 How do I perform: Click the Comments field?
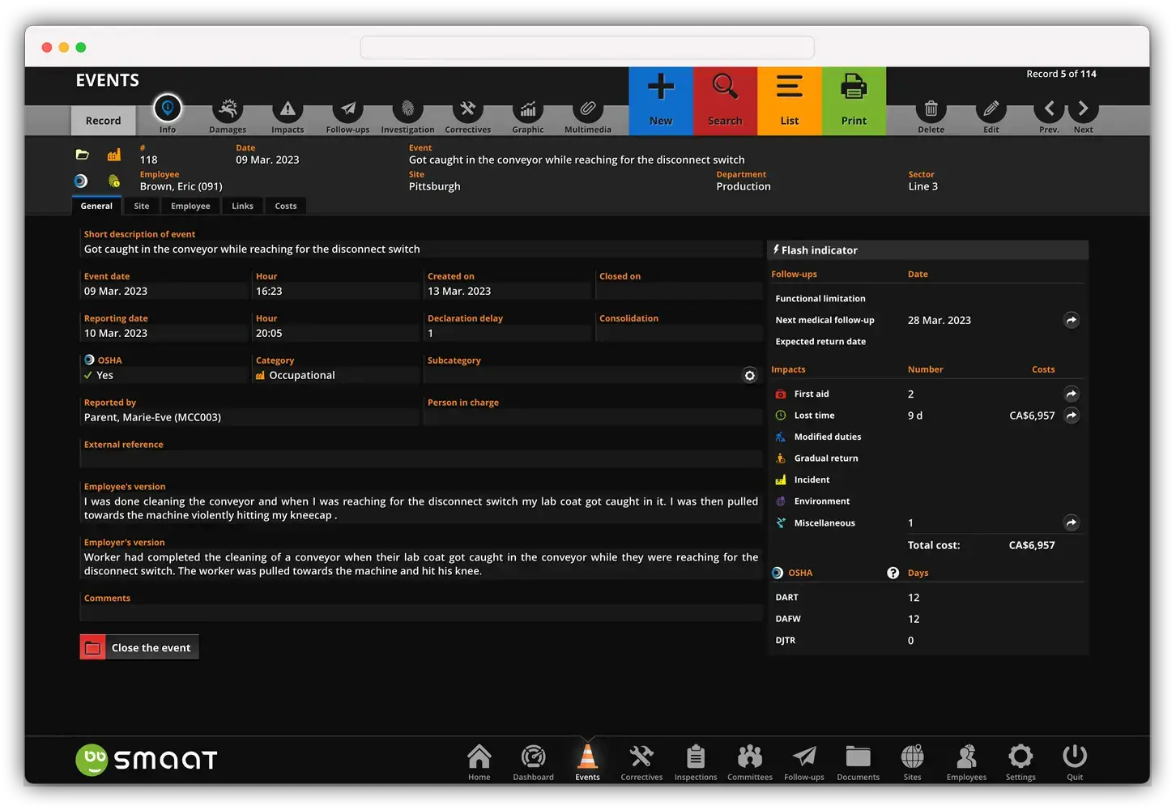click(x=421, y=613)
